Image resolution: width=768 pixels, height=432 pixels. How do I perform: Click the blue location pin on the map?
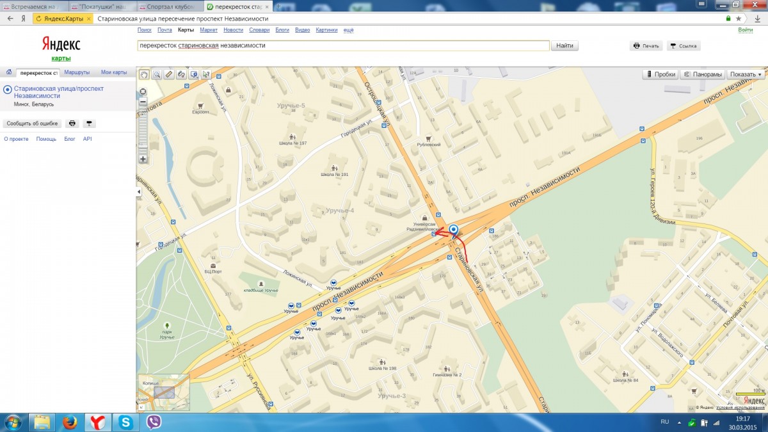coord(454,230)
